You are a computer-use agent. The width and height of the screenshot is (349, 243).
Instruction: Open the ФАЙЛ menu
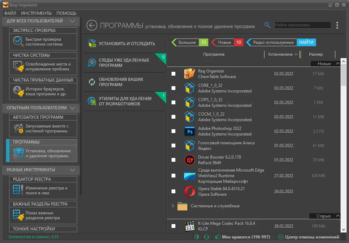coord(10,13)
